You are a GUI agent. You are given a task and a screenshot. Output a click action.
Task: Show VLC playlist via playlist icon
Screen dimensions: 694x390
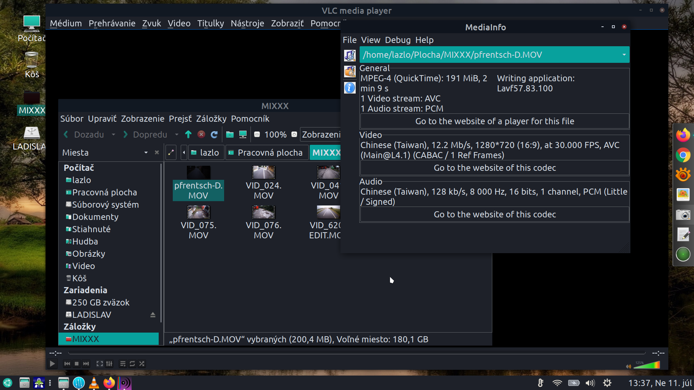point(123,364)
